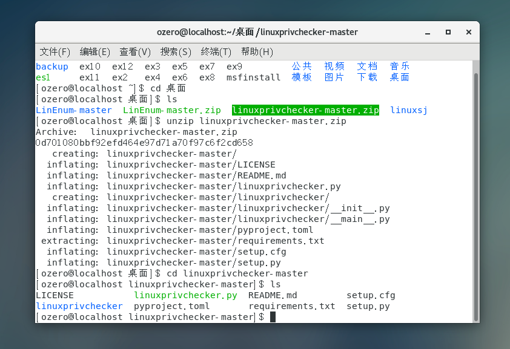Click the blue linuxsj directory name
The height and width of the screenshot is (349, 510).
[409, 110]
